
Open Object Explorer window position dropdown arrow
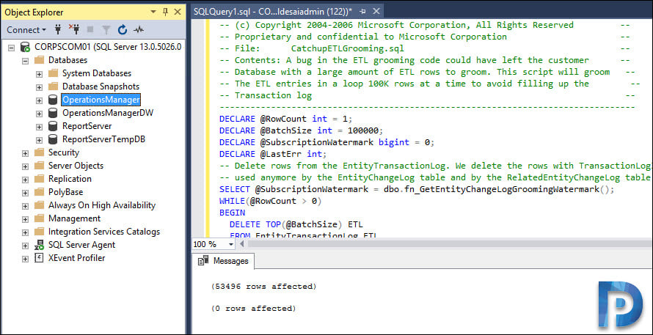153,12
